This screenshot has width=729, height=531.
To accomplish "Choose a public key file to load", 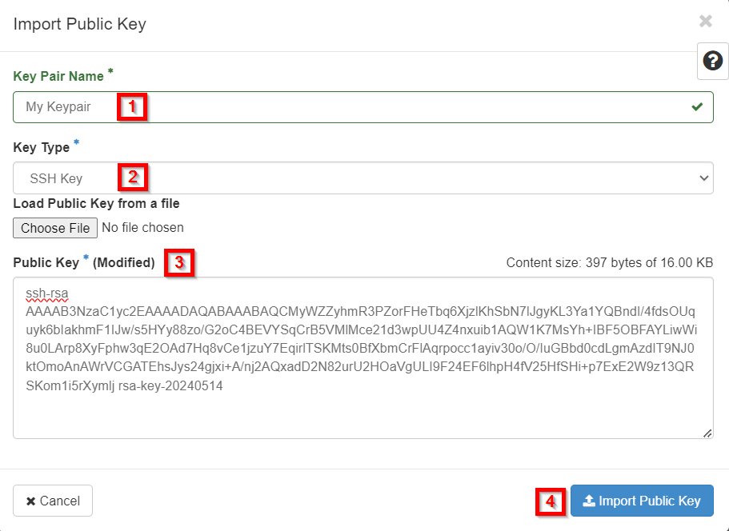I will coord(55,228).
